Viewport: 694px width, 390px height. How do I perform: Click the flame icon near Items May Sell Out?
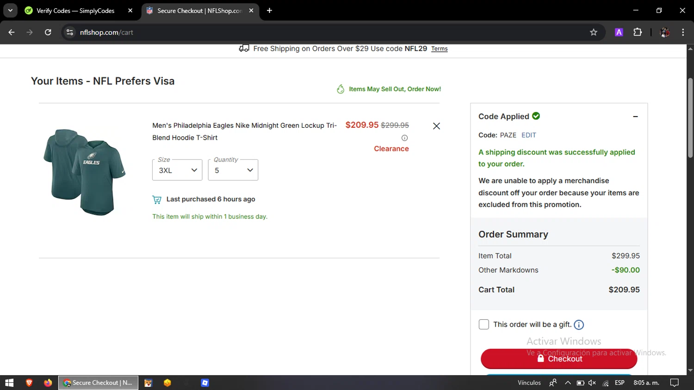point(341,89)
